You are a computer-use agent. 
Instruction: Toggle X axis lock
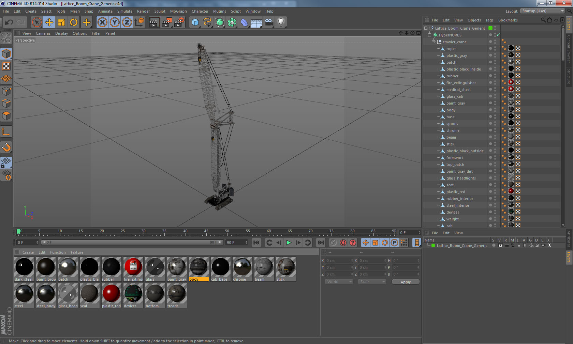(102, 22)
